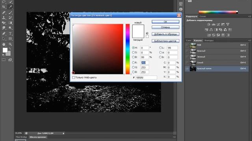Image resolution: width=252 pixels, height=141 pixels.
Task: Switch to the Контуры tab
Action: (209, 40)
